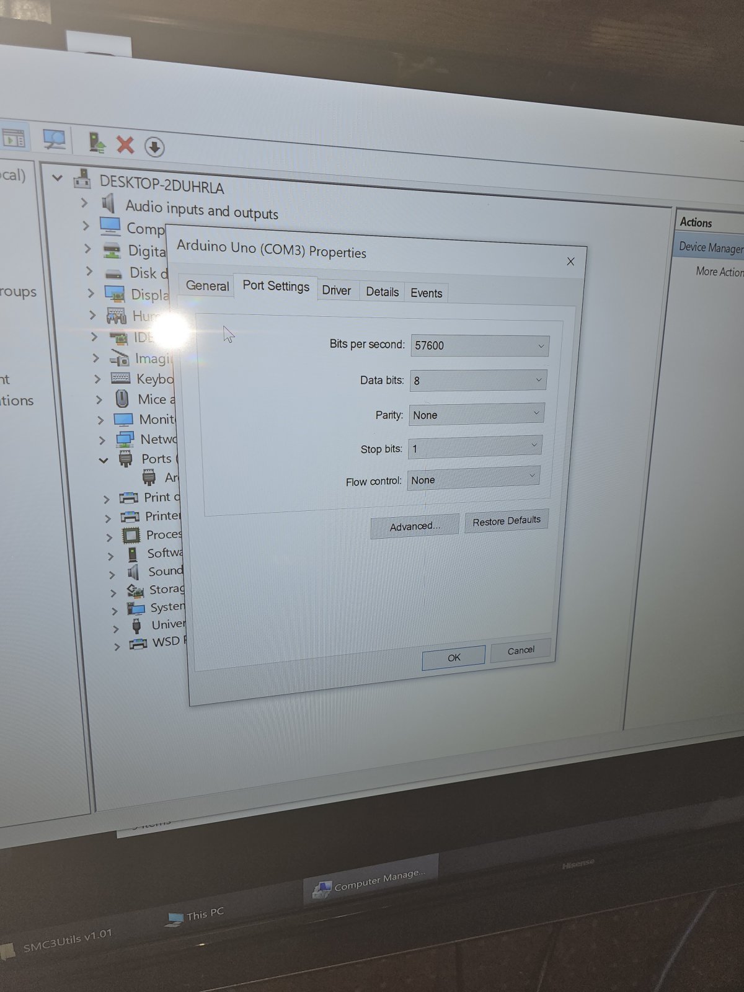Open the Flow control dropdown

[x=473, y=479]
